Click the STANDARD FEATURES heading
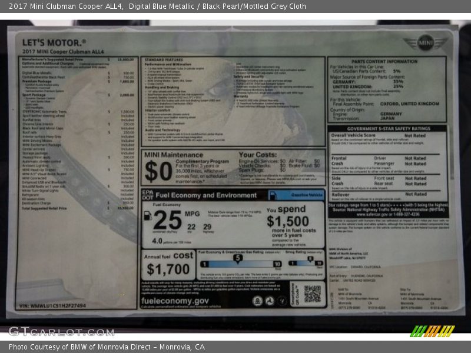471x353 pixels. click(164, 60)
